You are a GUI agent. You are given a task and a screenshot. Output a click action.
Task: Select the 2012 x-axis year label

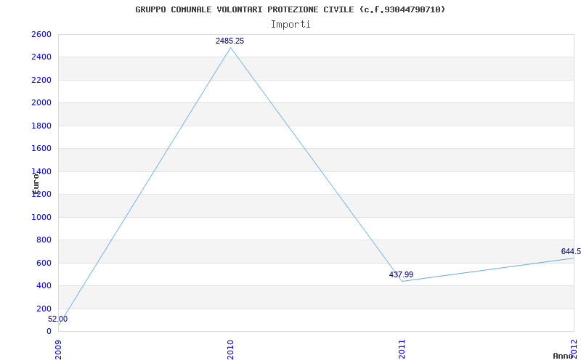coord(573,348)
